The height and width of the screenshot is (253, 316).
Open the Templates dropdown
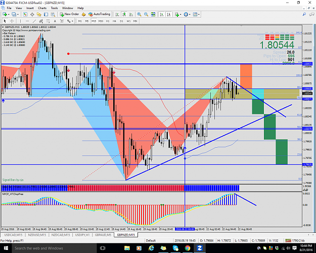pos(196,14)
